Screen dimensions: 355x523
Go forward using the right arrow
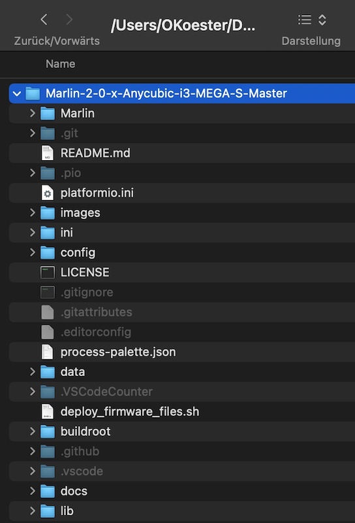click(69, 20)
